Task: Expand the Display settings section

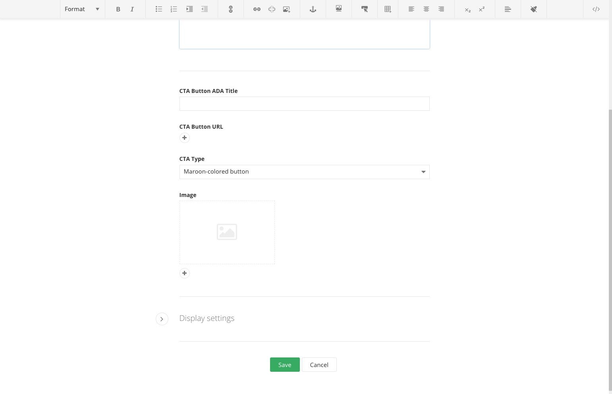Action: [162, 319]
